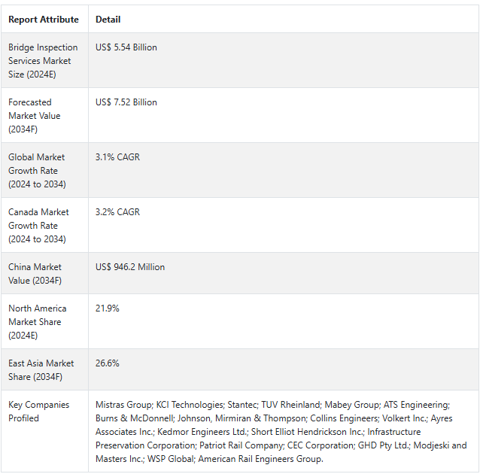Viewport: 480px width, 474px height.
Task: Select the Bridge Inspection Services Market Size cell
Action: pos(44,61)
